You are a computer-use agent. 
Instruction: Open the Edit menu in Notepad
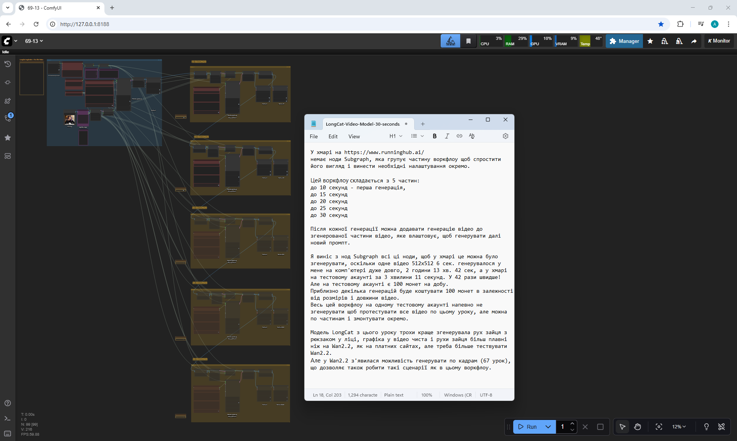tap(333, 136)
